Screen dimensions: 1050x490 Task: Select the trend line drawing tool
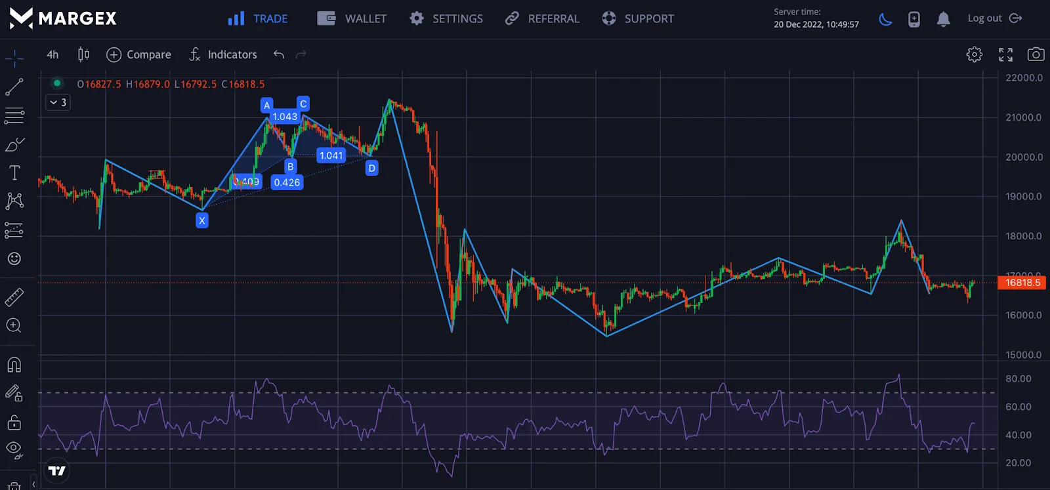tap(14, 87)
